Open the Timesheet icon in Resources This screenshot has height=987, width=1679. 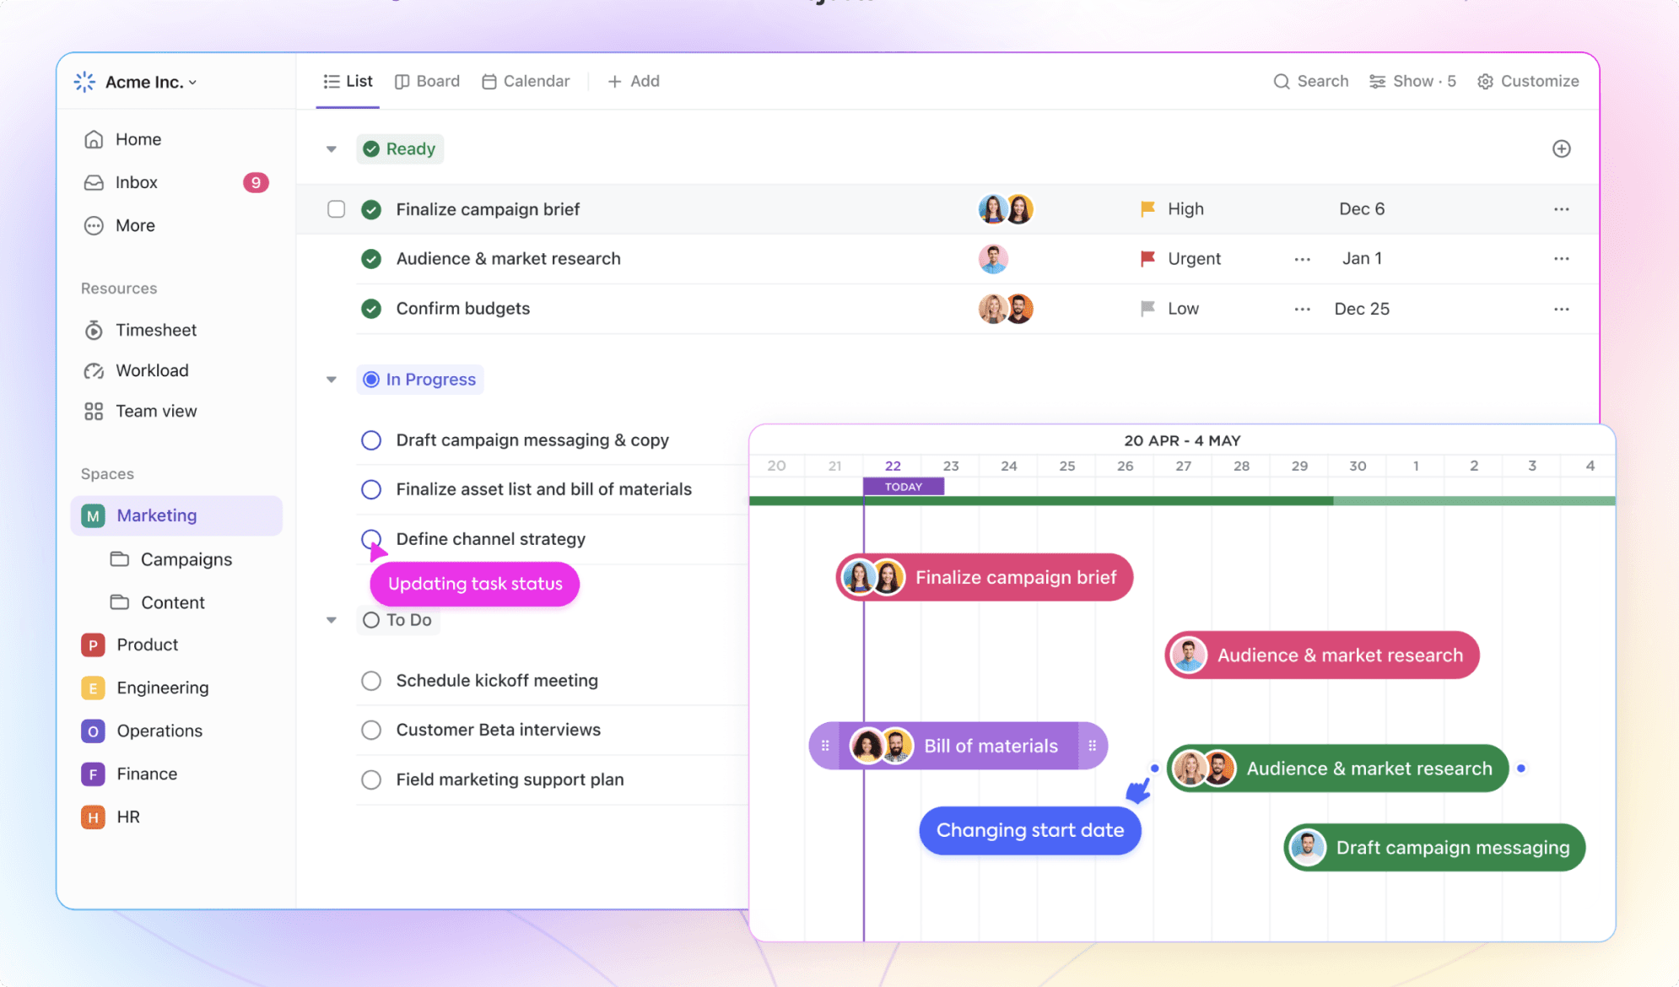point(94,330)
